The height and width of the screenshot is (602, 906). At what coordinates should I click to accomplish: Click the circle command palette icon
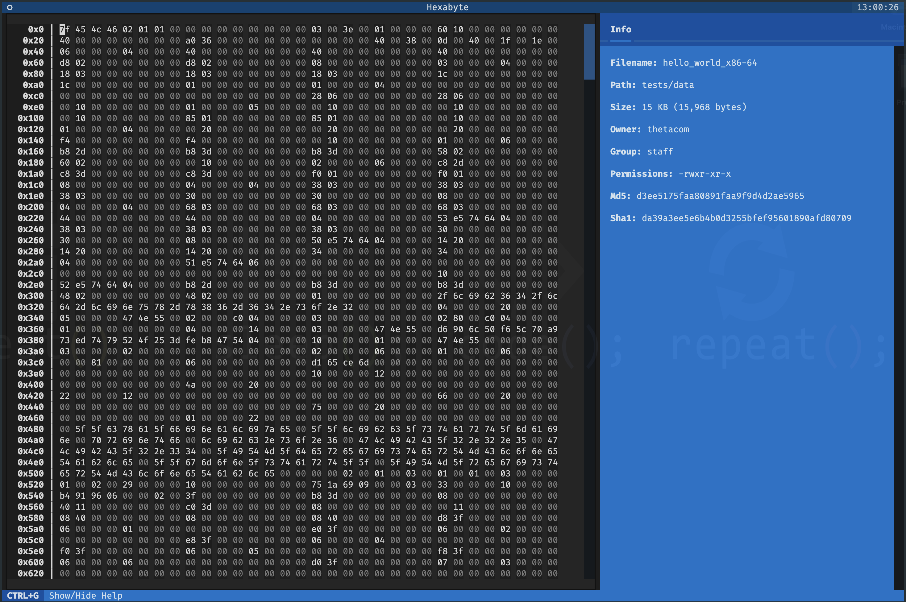pyautogui.click(x=10, y=7)
